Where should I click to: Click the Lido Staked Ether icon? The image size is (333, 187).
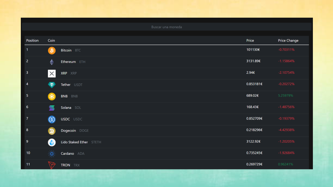point(52,142)
